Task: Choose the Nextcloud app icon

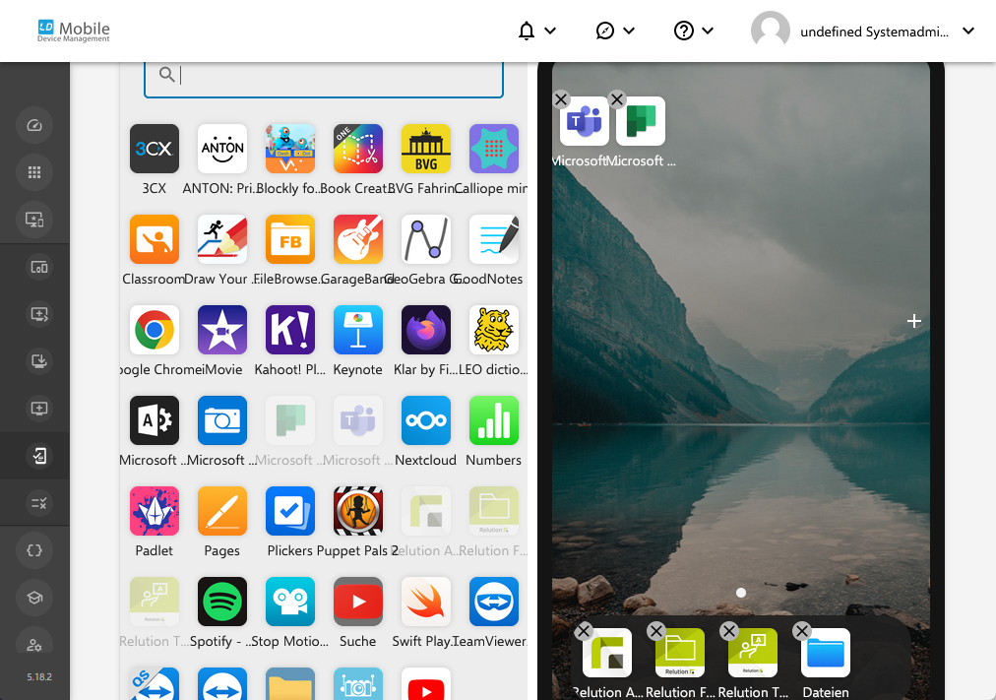Action: [426, 420]
